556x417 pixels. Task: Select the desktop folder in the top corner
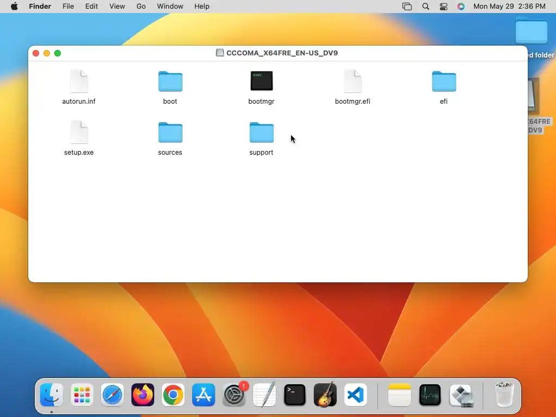point(531,31)
